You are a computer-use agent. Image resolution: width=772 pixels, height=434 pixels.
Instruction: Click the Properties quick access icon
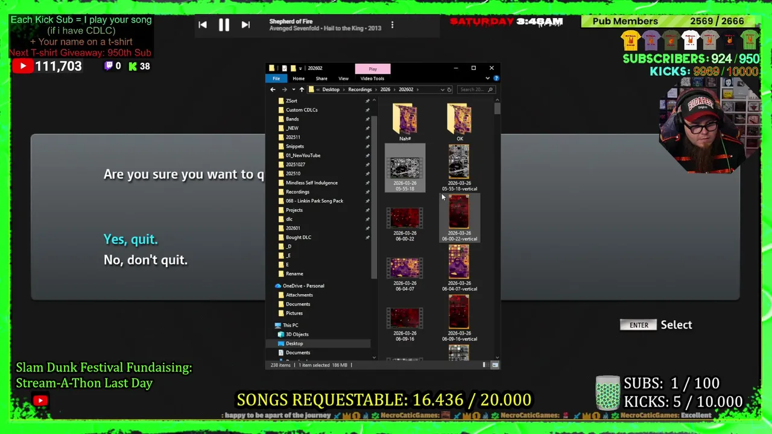[x=285, y=68]
